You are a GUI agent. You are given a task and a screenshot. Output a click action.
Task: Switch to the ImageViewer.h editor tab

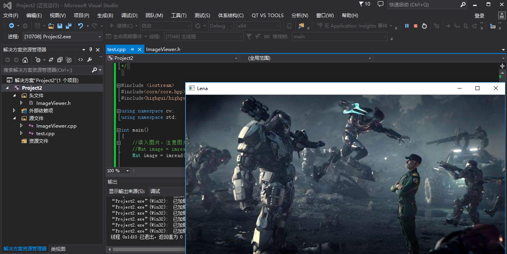[163, 49]
